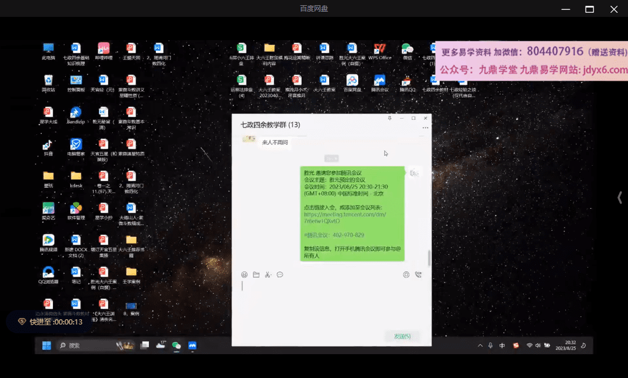628x378 pixels.
Task: Start a voice call in group chat
Action: coord(418,274)
